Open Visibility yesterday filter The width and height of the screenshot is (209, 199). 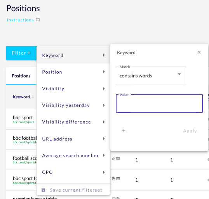73,105
